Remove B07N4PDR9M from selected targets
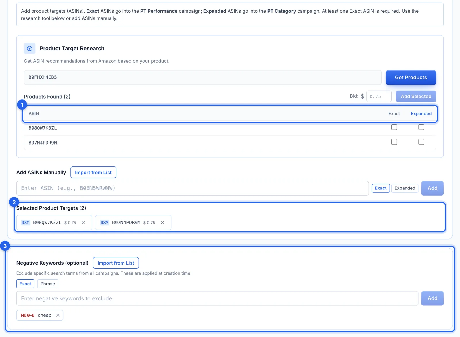460x337 pixels. coord(162,223)
